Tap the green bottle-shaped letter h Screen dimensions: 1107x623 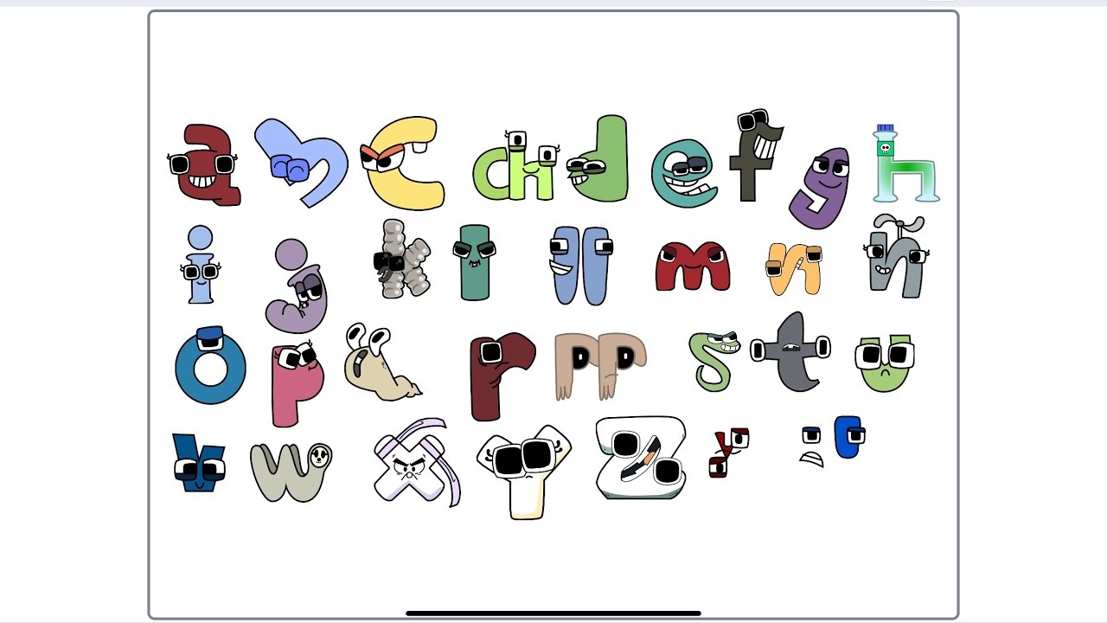pos(905,164)
